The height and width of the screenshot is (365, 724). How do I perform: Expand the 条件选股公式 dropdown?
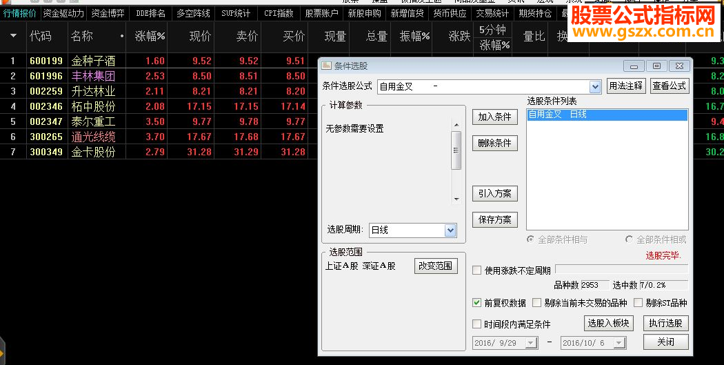point(595,86)
